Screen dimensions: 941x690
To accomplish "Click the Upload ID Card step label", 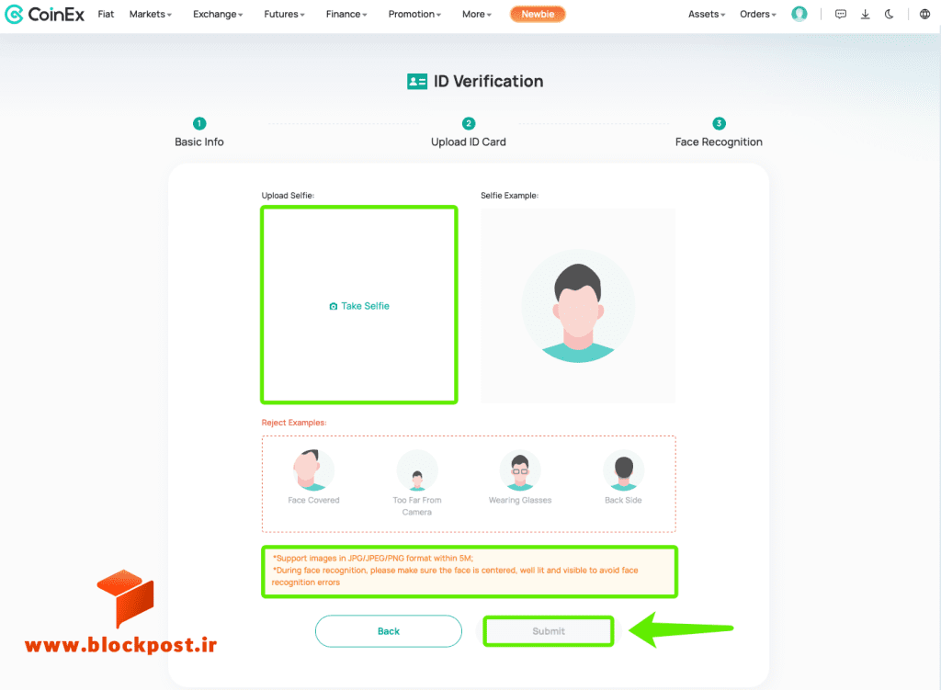I will pyautogui.click(x=469, y=142).
